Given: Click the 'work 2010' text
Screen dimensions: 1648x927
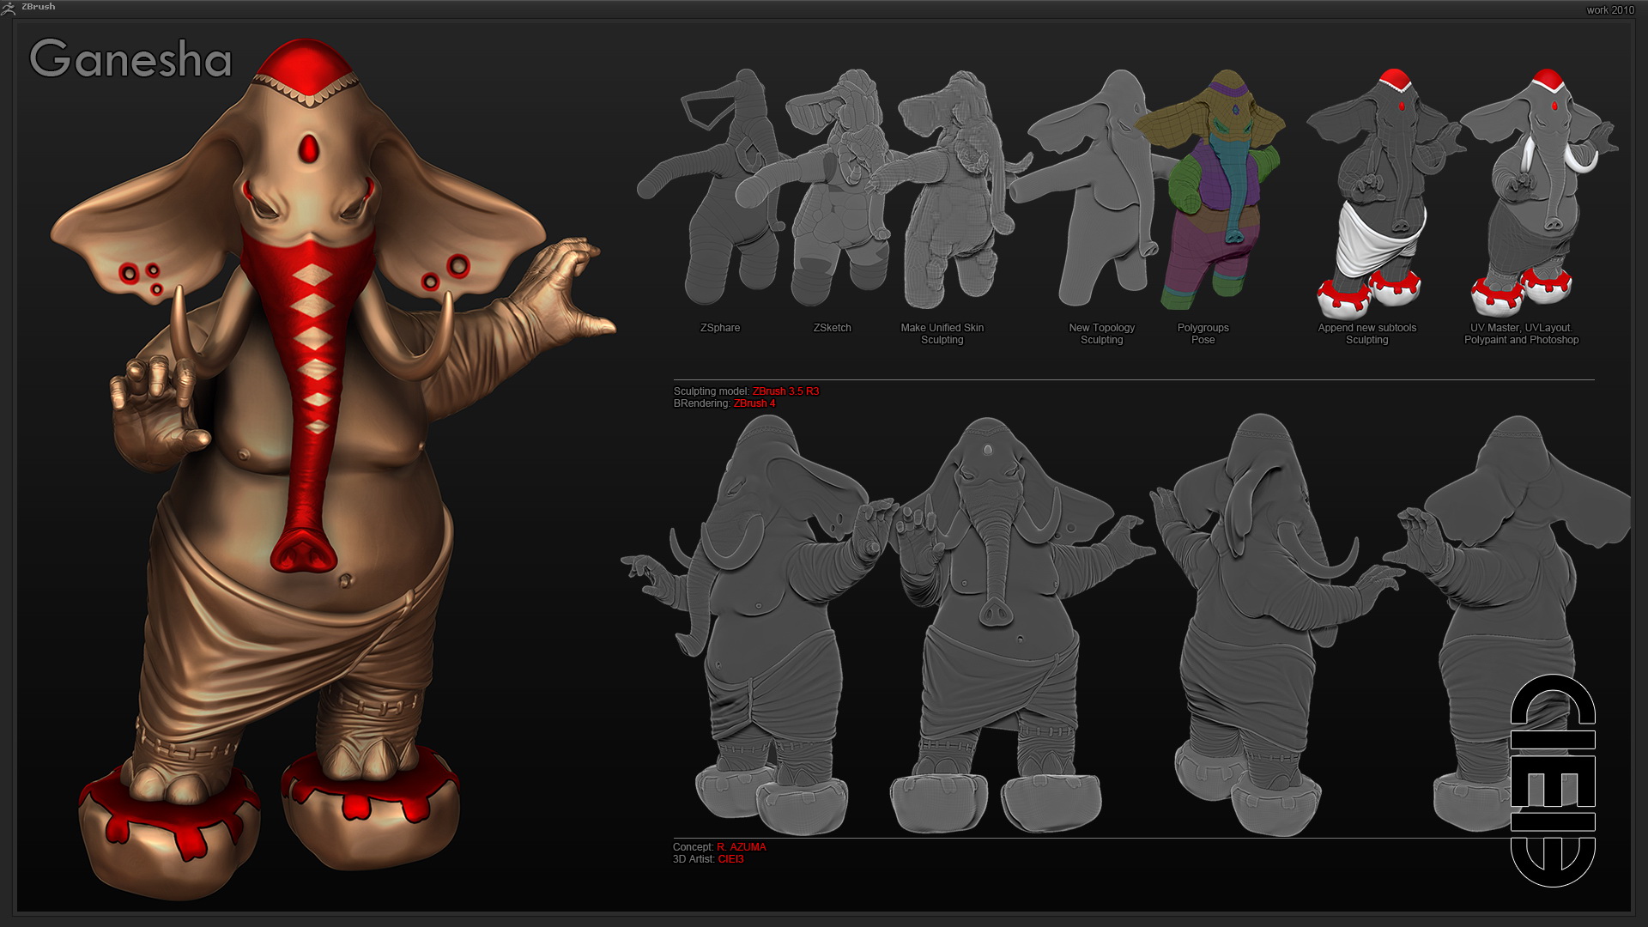Looking at the screenshot, I should [1610, 10].
